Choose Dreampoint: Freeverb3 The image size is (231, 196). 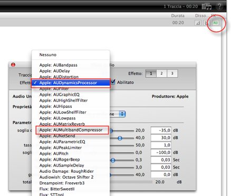(x=71, y=183)
